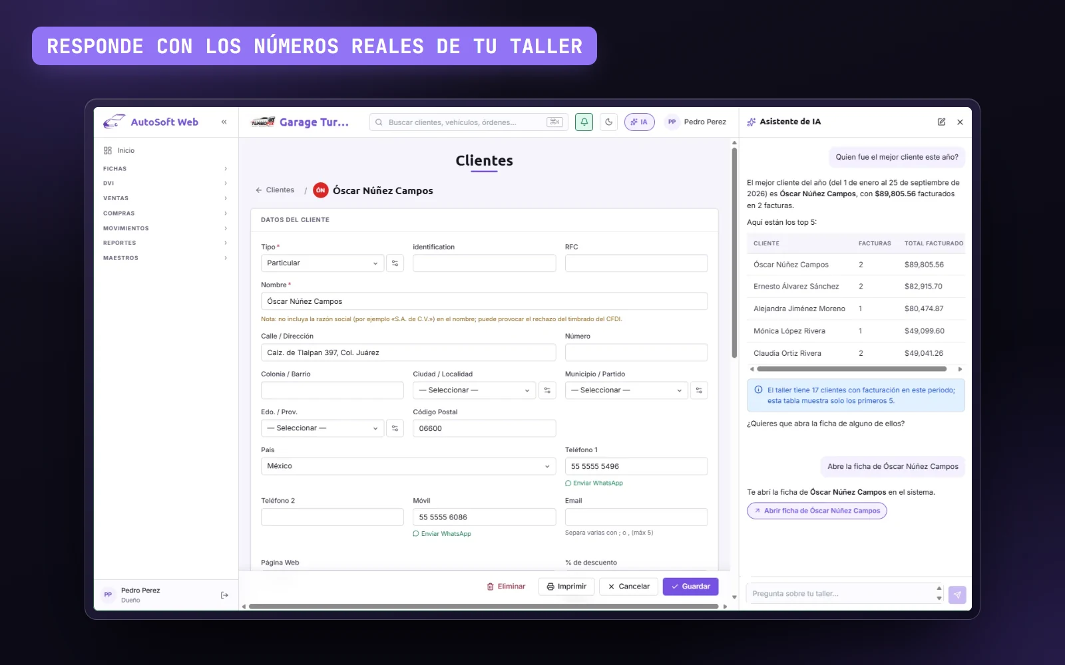Log out using icon beside Pedro Perez
Image resolution: width=1065 pixels, height=665 pixels.
(224, 595)
